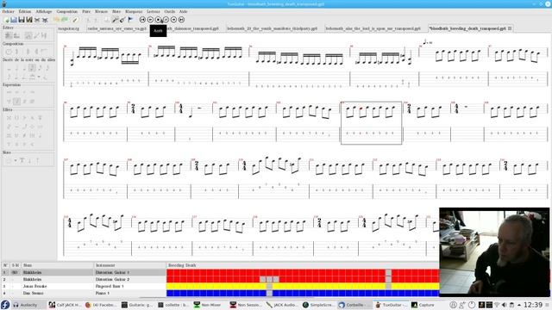Open the Composition menu
Screen dimensions: 552x310
[x=67, y=11]
